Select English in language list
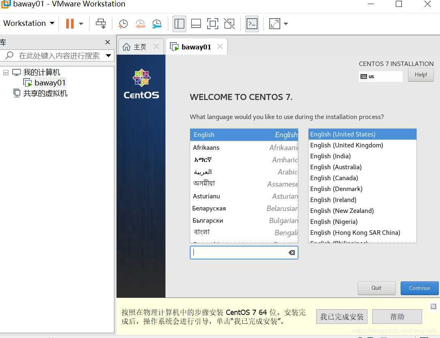 244,135
